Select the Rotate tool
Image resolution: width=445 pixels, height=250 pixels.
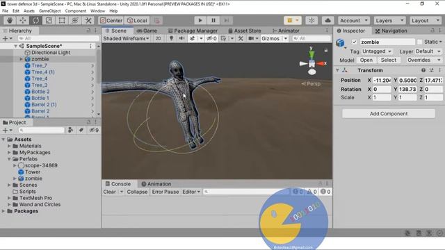(x=35, y=20)
